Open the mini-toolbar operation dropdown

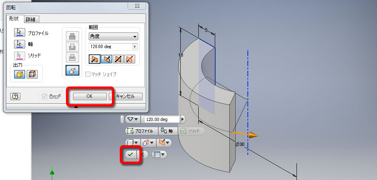pyautogui.click(x=148, y=143)
